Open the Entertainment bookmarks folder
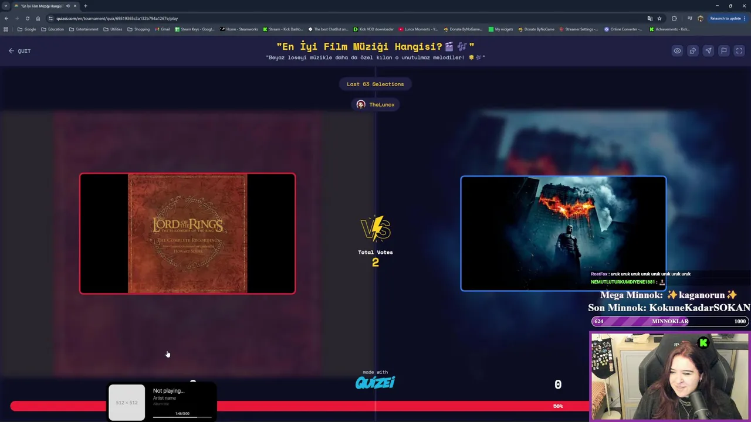751x422 pixels. [84, 29]
